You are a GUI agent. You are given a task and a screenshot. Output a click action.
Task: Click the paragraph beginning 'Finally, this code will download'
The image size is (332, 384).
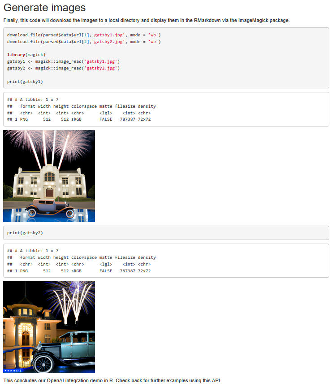147,20
